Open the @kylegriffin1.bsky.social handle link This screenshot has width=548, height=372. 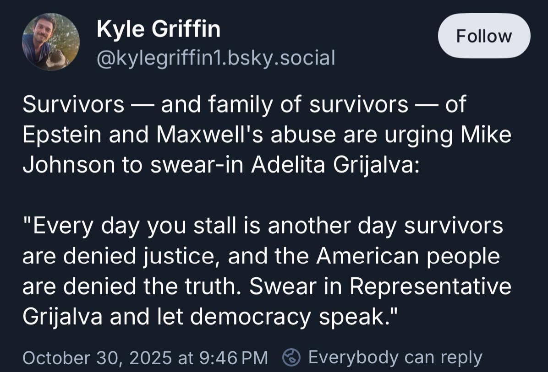point(216,58)
